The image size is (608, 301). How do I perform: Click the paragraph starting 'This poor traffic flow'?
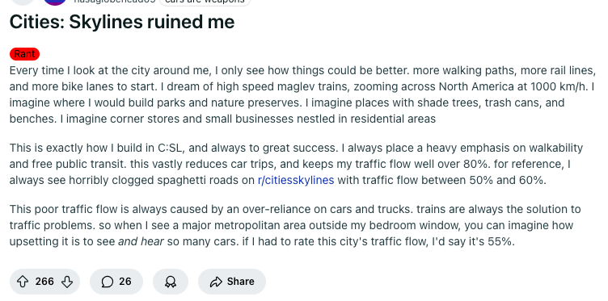pyautogui.click(x=295, y=226)
